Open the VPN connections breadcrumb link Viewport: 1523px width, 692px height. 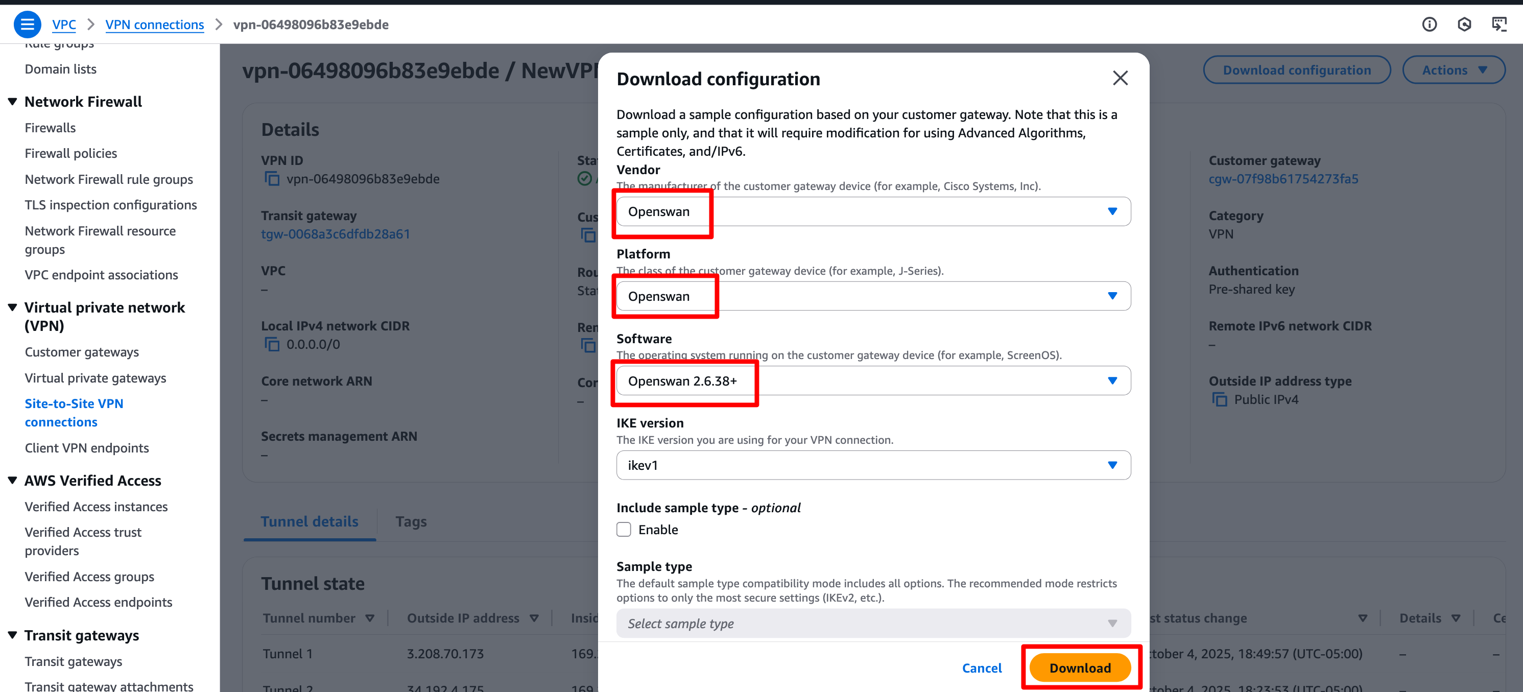(x=154, y=24)
